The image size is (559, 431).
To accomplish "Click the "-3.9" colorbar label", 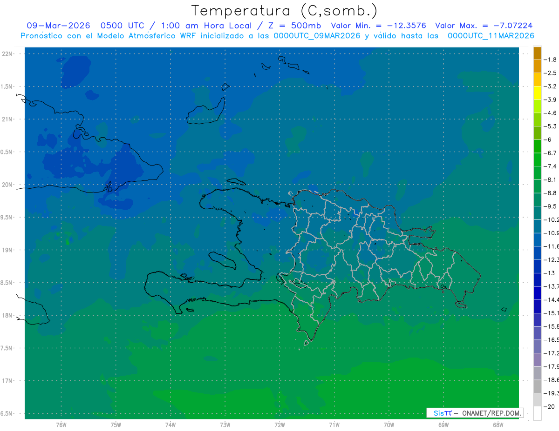I will [x=550, y=99].
